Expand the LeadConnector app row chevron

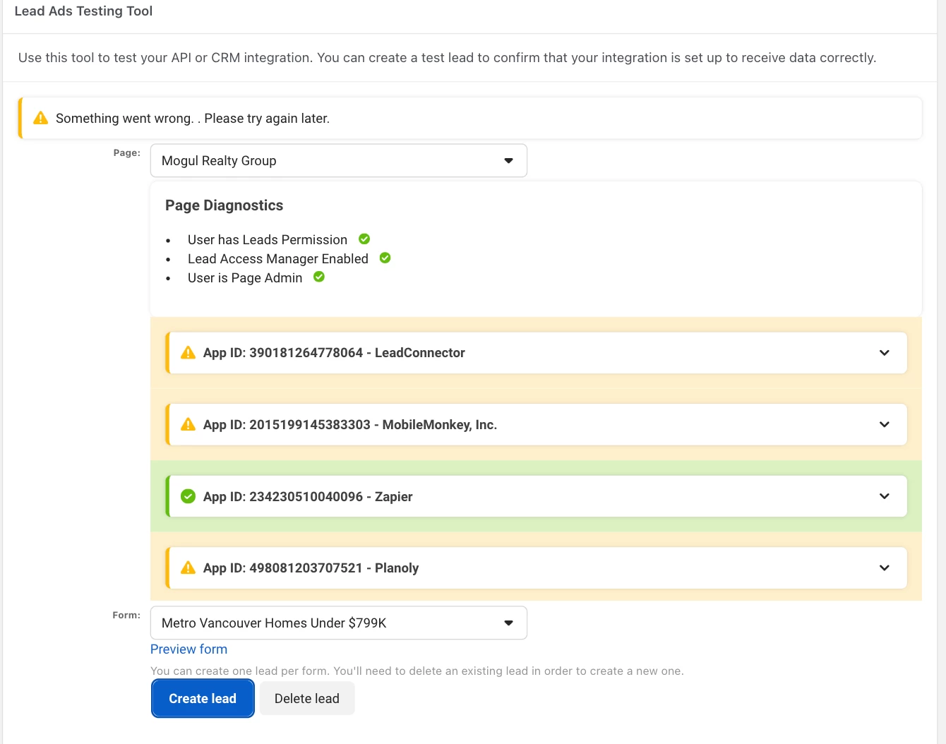[x=884, y=353]
